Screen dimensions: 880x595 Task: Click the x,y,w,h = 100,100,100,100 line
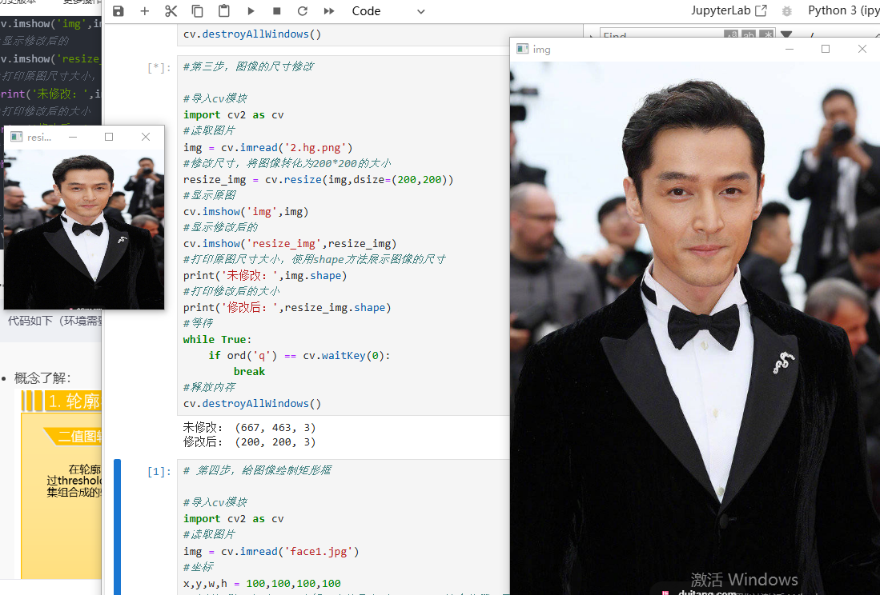[262, 583]
